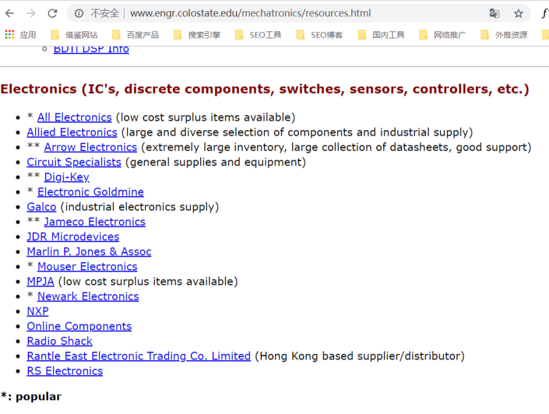Screen dimensions: 549x414
Task: Open the 国内工具 bookmark folder
Action: (382, 35)
